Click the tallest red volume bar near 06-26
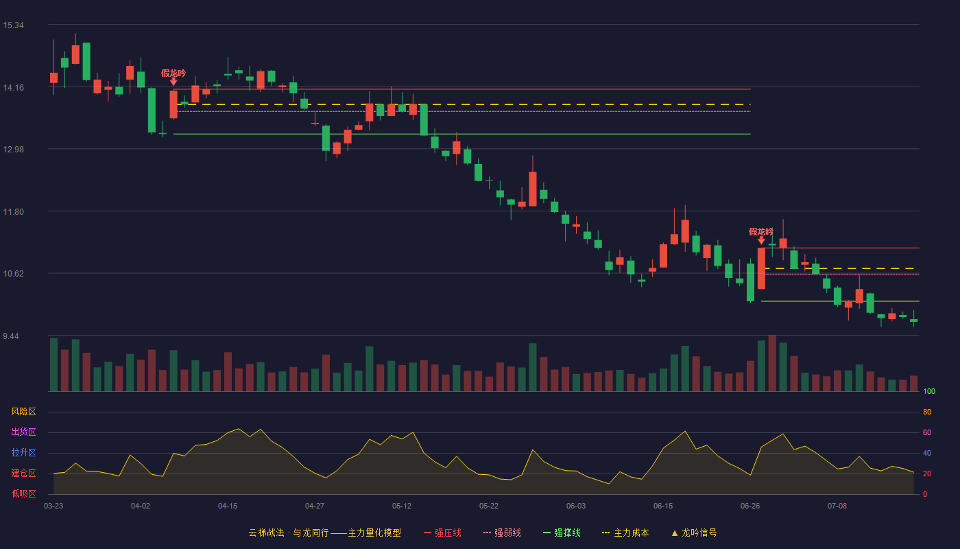 click(x=772, y=363)
